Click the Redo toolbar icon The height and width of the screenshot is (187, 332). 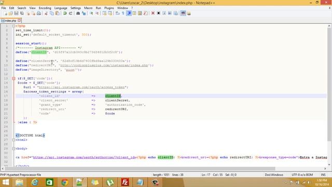point(71,14)
